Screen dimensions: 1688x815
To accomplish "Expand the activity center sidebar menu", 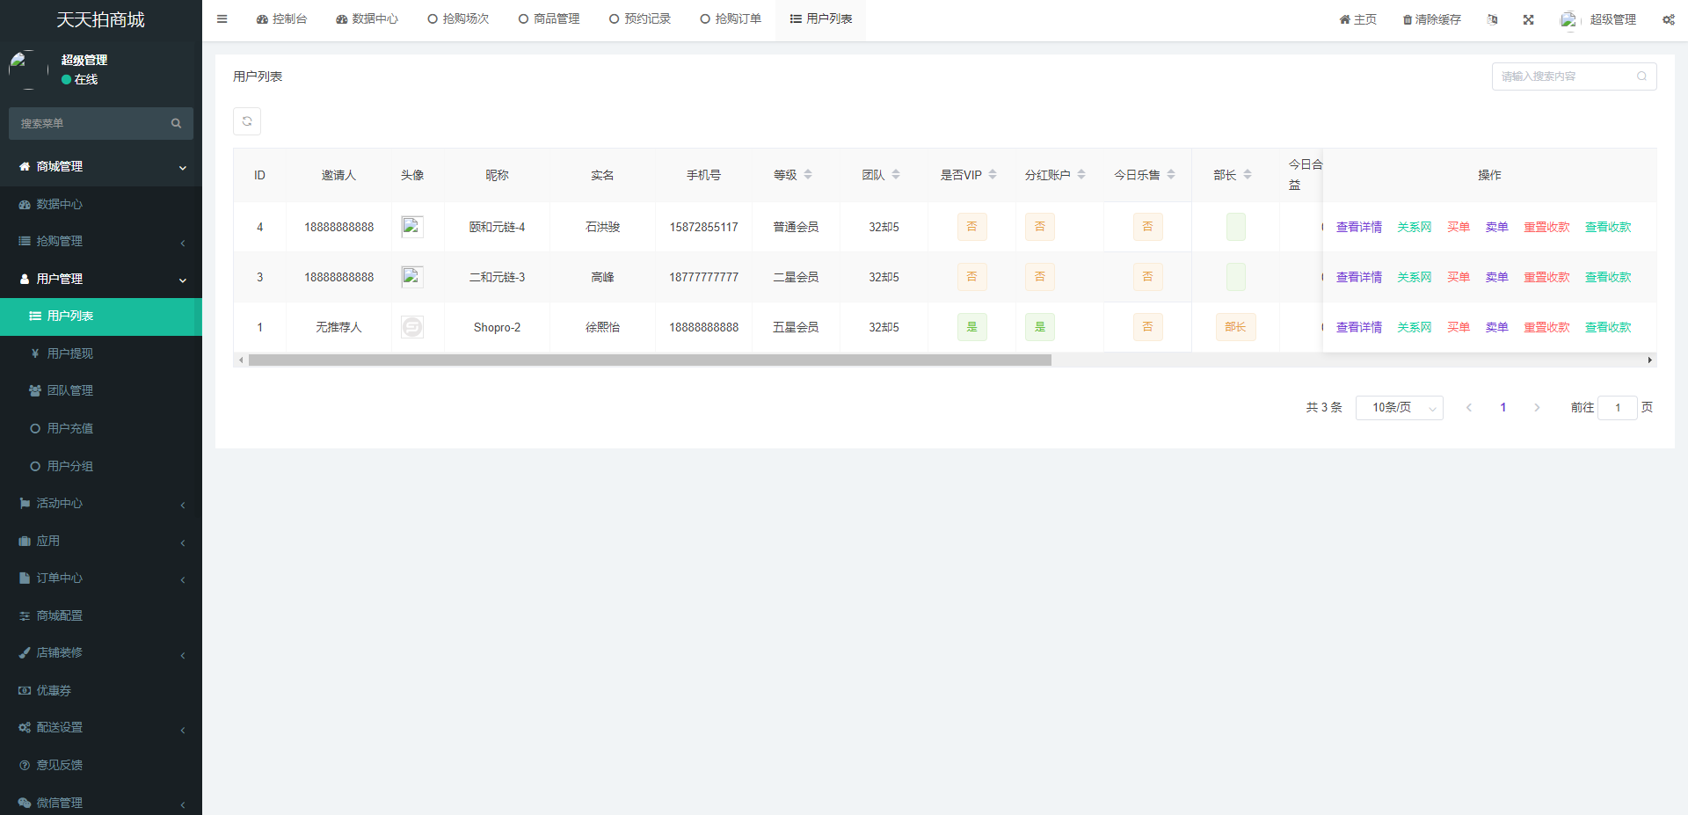I will pos(101,504).
